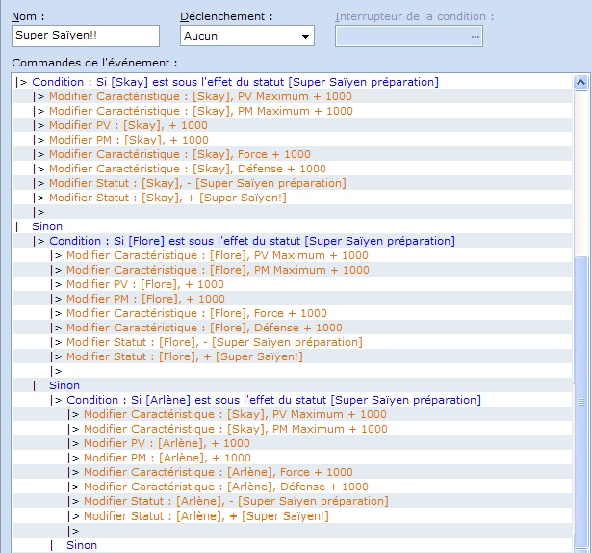Select Modifier Statut [Flore], - [Super Saïyen préparation]

[293, 342]
